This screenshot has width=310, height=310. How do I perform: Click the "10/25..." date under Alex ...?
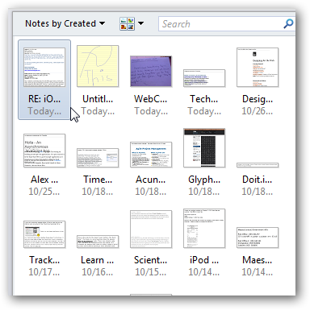click(44, 192)
